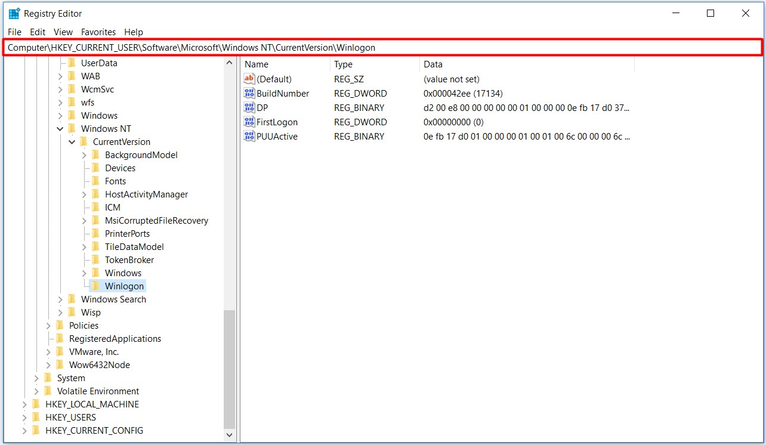Open the Help menu

134,32
